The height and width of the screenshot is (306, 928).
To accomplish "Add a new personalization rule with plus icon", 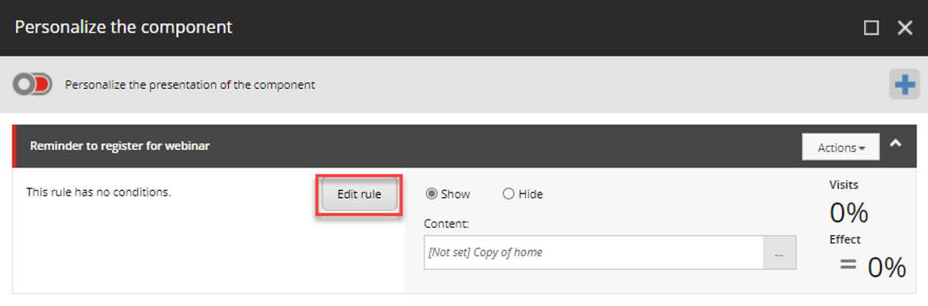I will [904, 84].
